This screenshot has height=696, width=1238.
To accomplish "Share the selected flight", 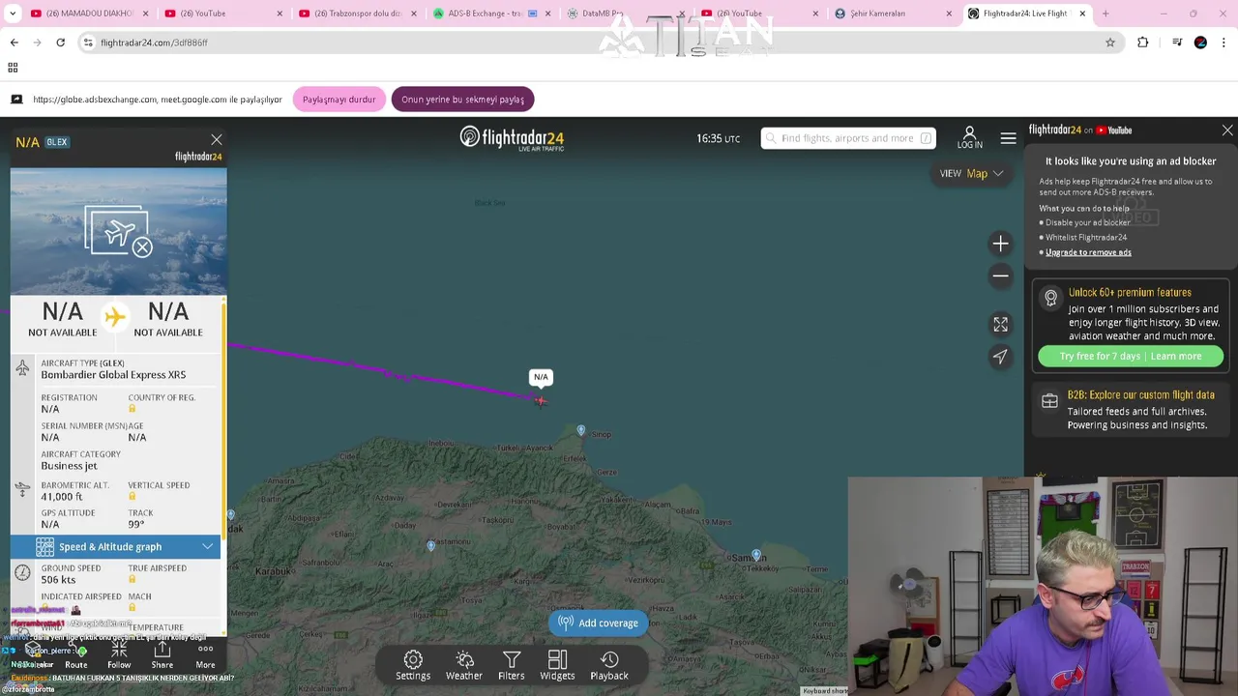I will 162,656.
